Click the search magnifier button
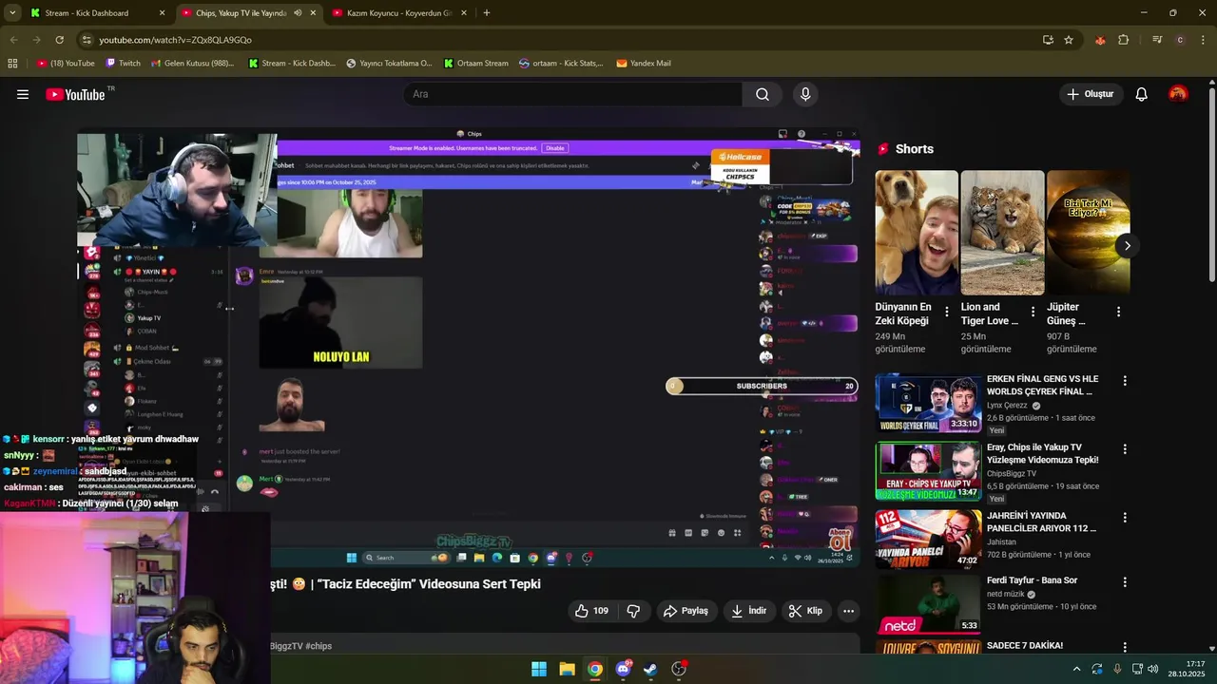This screenshot has height=684, width=1217. click(x=763, y=94)
